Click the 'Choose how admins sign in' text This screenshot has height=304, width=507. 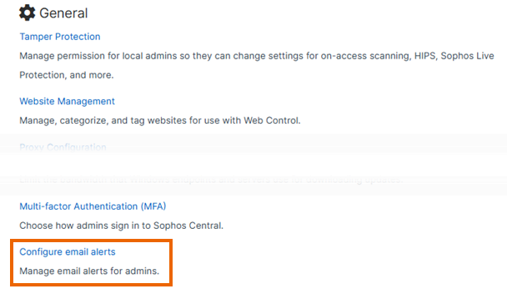121,225
